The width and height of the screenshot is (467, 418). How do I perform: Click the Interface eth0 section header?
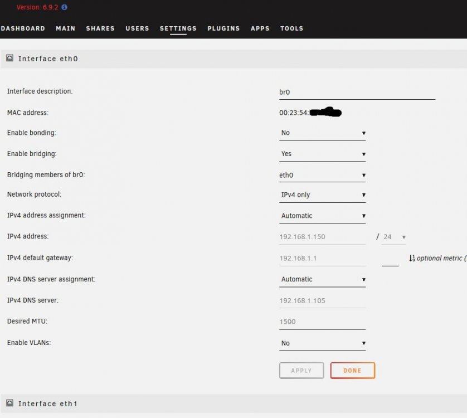[233, 59]
